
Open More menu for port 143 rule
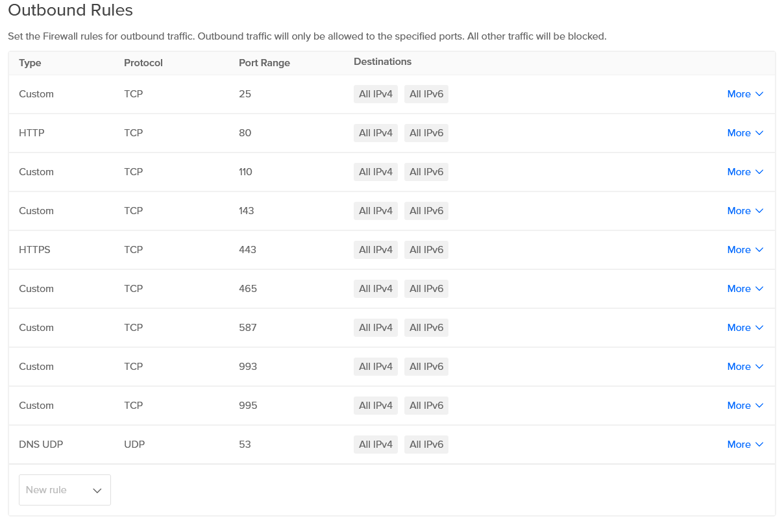[744, 211]
